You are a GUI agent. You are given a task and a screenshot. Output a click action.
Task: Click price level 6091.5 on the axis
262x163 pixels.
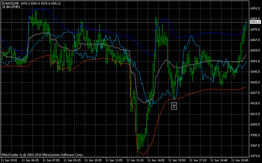(x=255, y=8)
